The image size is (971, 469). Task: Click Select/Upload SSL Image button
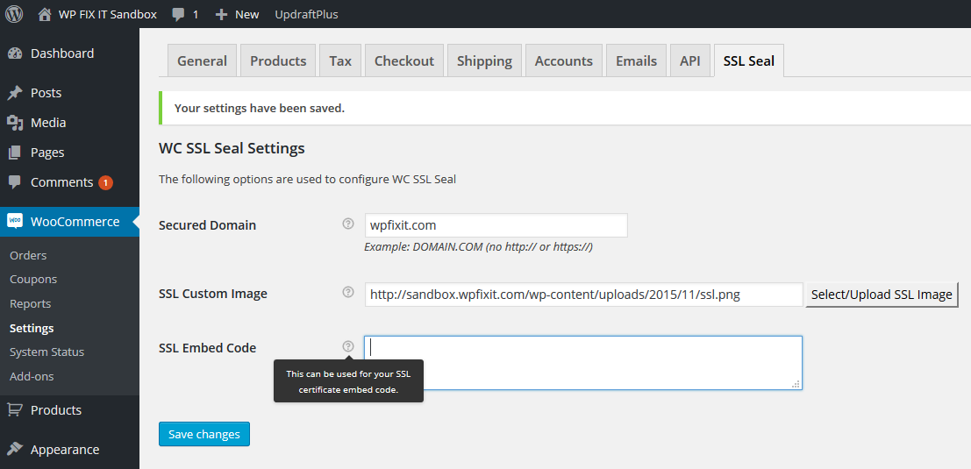tap(882, 295)
